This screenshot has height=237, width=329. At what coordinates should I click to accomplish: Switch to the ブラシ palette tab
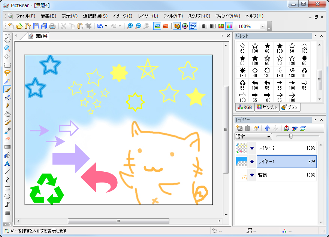coord(290,107)
